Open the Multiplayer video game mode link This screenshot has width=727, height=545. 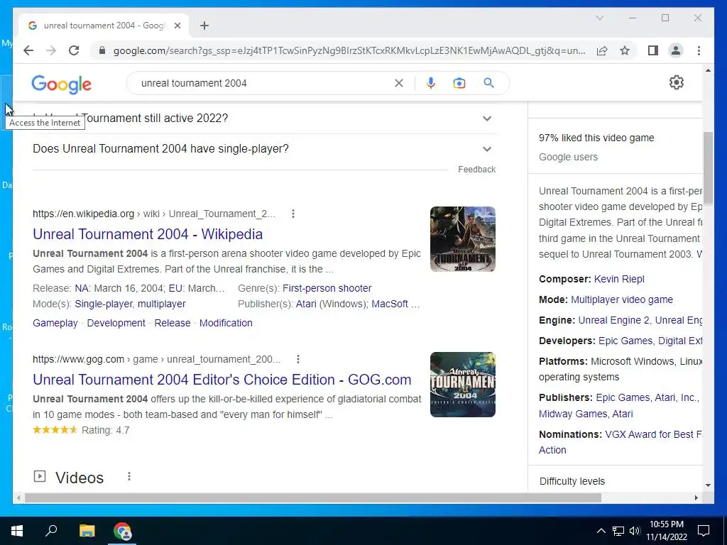[x=622, y=300]
